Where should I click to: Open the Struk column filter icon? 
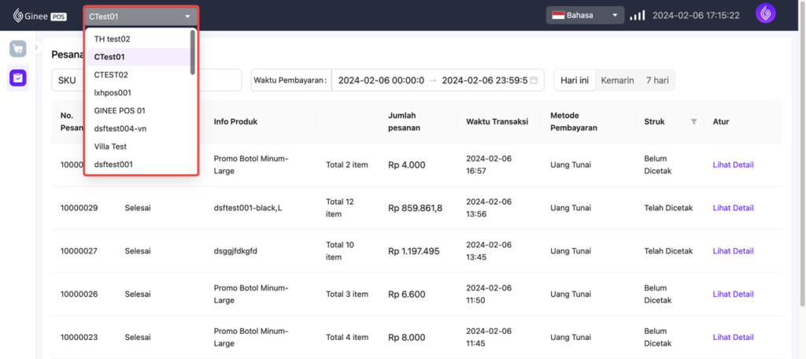[x=693, y=121]
